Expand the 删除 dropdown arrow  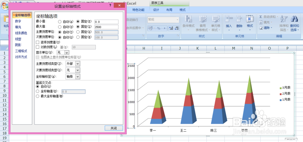239,30
